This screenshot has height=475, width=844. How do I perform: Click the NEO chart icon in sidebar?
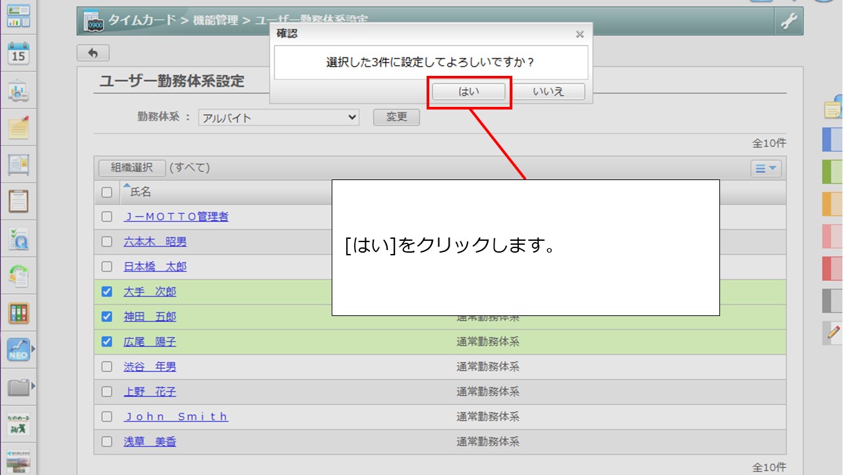click(18, 349)
